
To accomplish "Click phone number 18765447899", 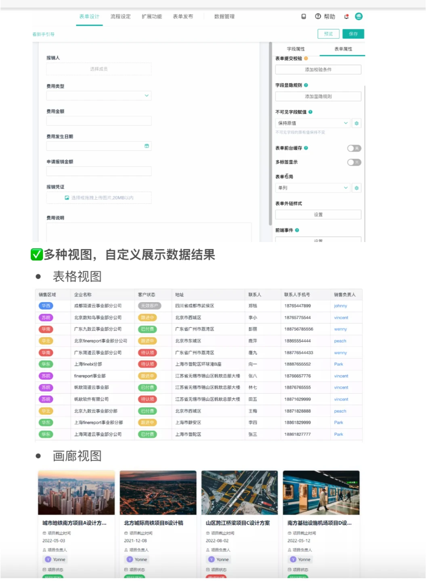I will [x=298, y=306].
